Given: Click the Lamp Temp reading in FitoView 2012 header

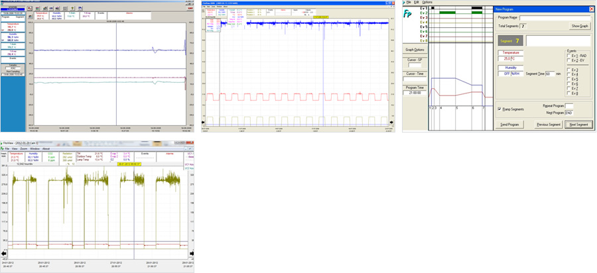Looking at the screenshot, I should 90,160.
